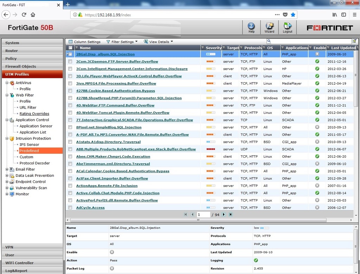Image resolution: width=360 pixels, height=274 pixels.
Task: Click enable status icon for 3Com.3CDaemon row
Action: (x=317, y=61)
